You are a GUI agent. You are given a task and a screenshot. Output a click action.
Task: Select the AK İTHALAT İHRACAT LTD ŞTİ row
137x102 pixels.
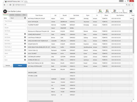[x=80, y=19]
